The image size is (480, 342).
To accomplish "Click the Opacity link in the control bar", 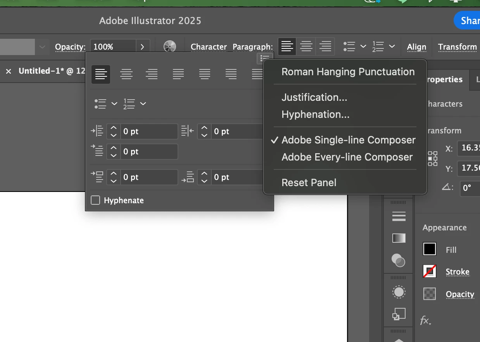I will point(70,47).
